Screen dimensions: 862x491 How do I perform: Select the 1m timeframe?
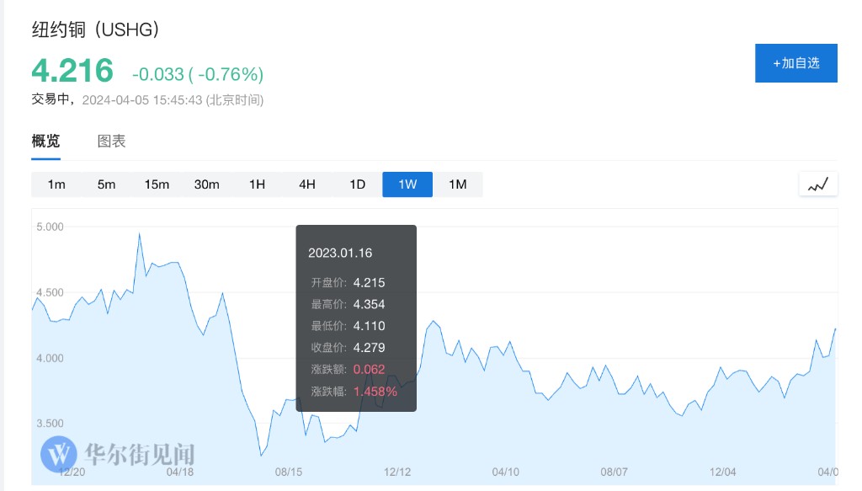click(56, 184)
